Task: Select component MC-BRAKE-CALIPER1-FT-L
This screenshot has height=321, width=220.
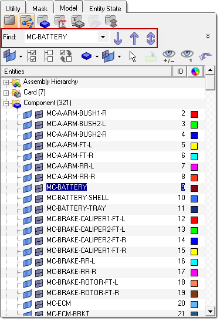Action: pyautogui.click(x=86, y=219)
